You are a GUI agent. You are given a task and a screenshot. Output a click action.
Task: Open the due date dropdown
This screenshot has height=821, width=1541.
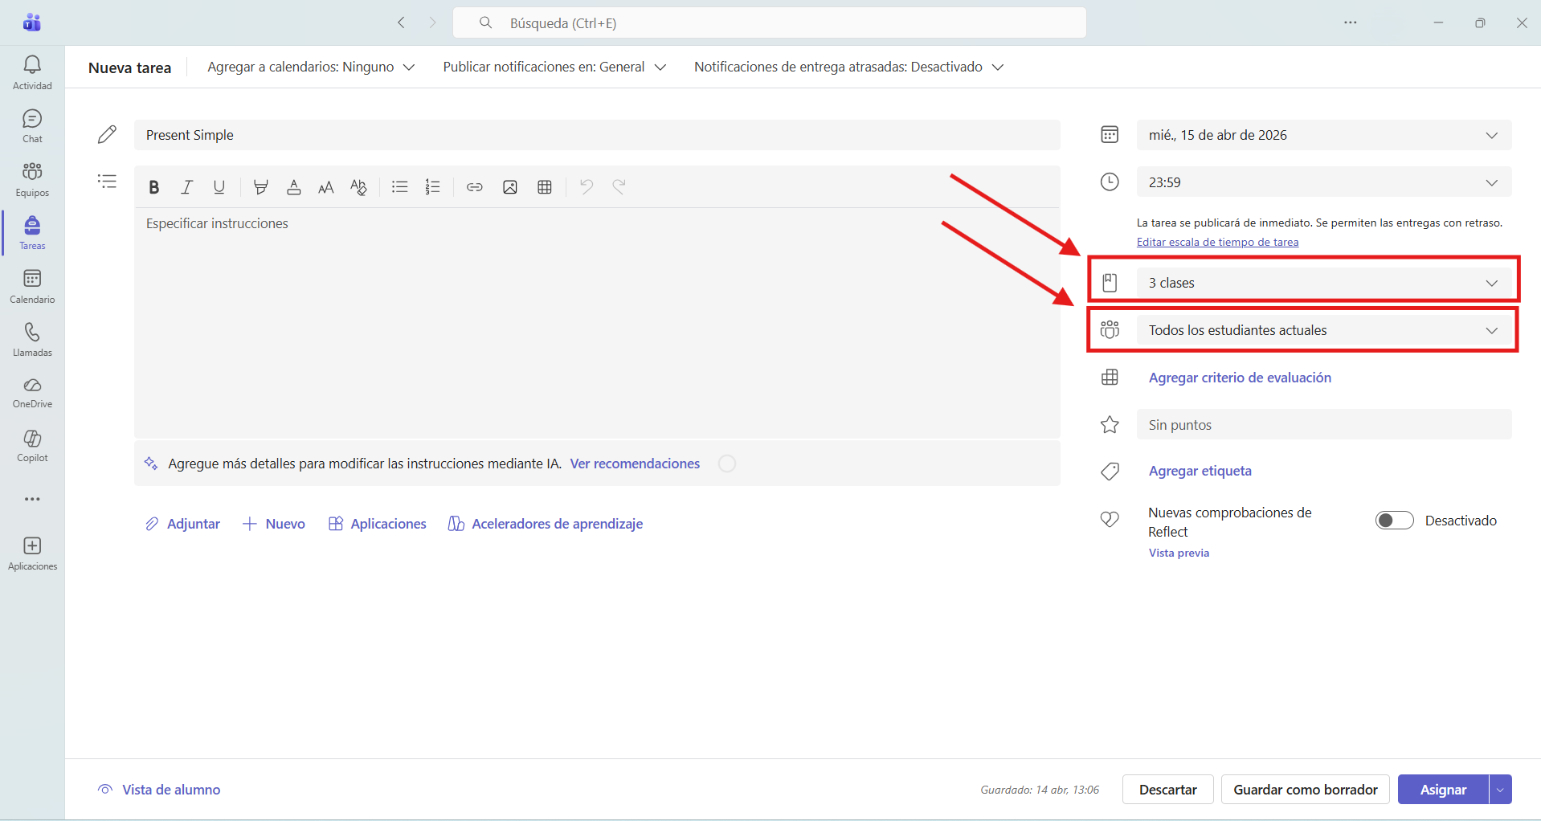(x=1324, y=135)
